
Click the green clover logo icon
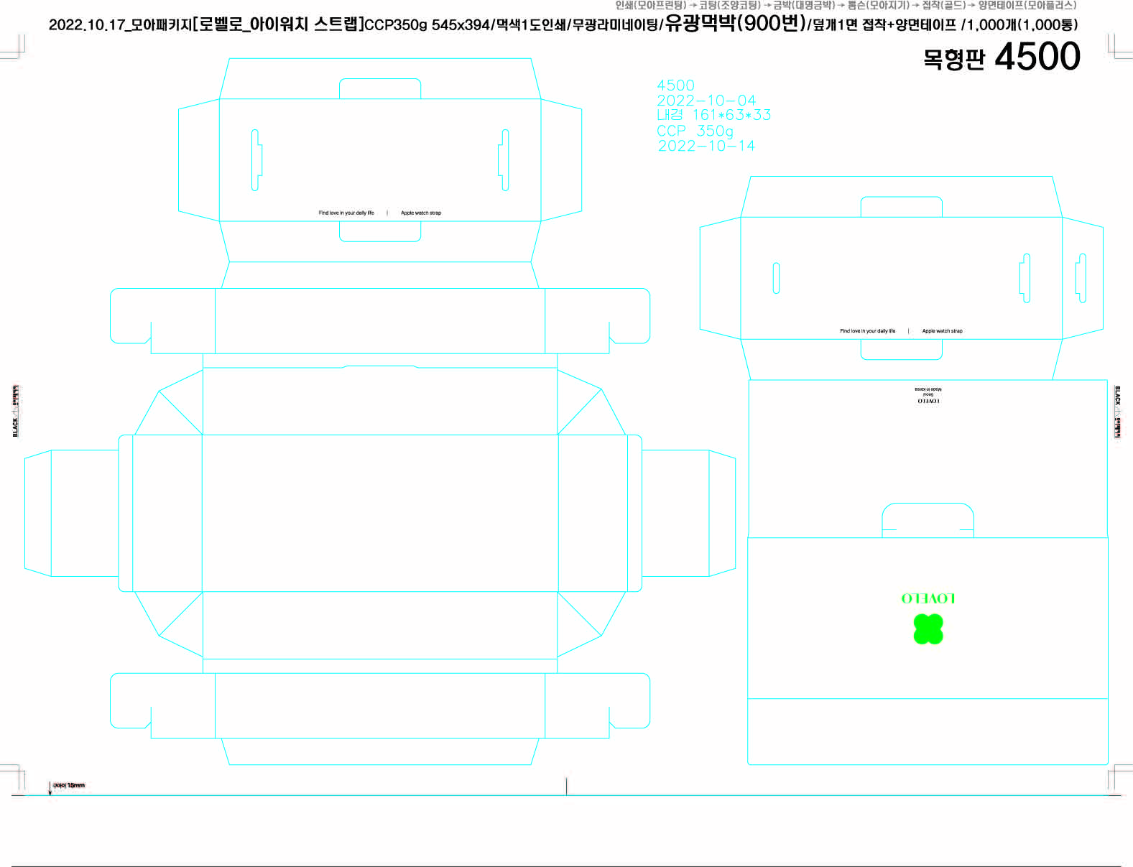928,629
